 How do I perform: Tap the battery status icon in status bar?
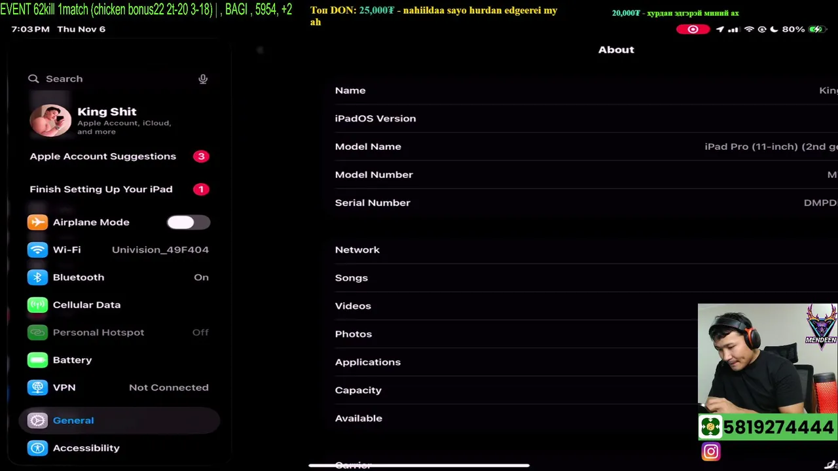click(816, 29)
